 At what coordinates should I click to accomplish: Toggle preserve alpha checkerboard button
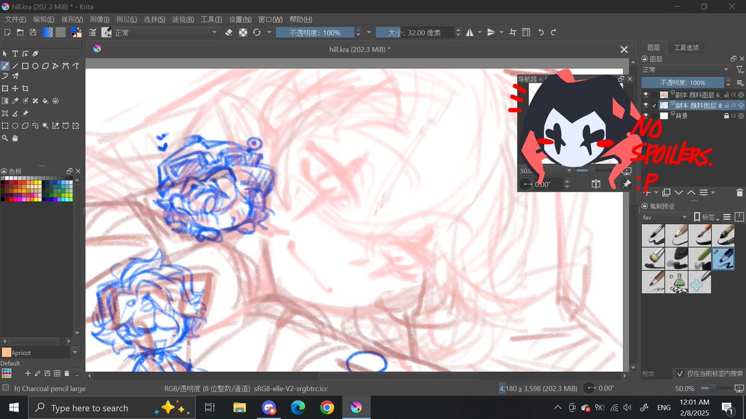click(243, 32)
